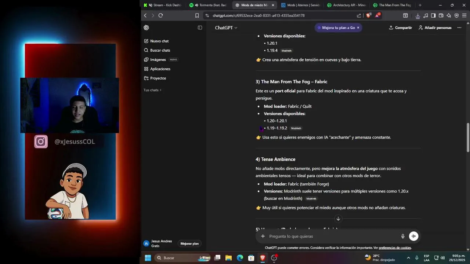Open the Brave Wallet icon
The height and width of the screenshot is (264, 470).
tap(441, 15)
